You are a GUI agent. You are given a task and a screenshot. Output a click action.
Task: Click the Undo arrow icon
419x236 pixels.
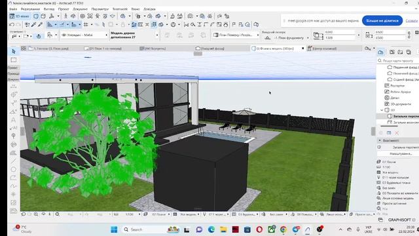pos(12,25)
